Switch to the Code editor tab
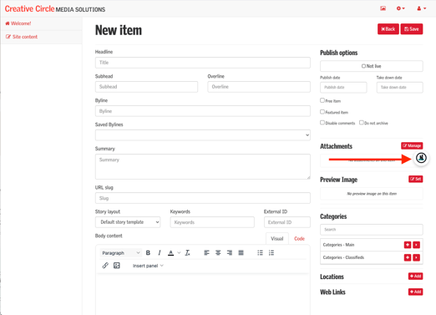Screen dimensions: 436x315 click(x=299, y=239)
